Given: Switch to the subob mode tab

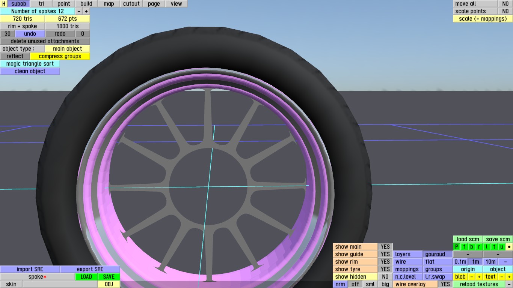Looking at the screenshot, I should [19, 4].
